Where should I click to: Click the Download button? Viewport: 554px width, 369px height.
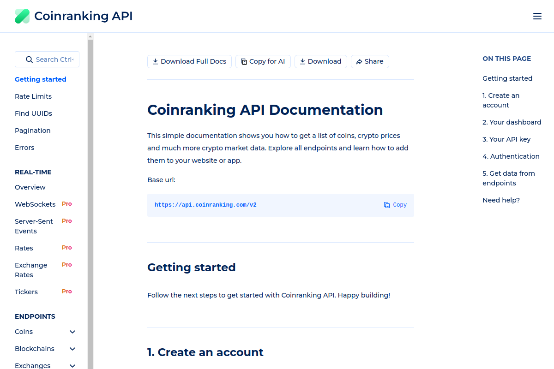[x=321, y=61]
